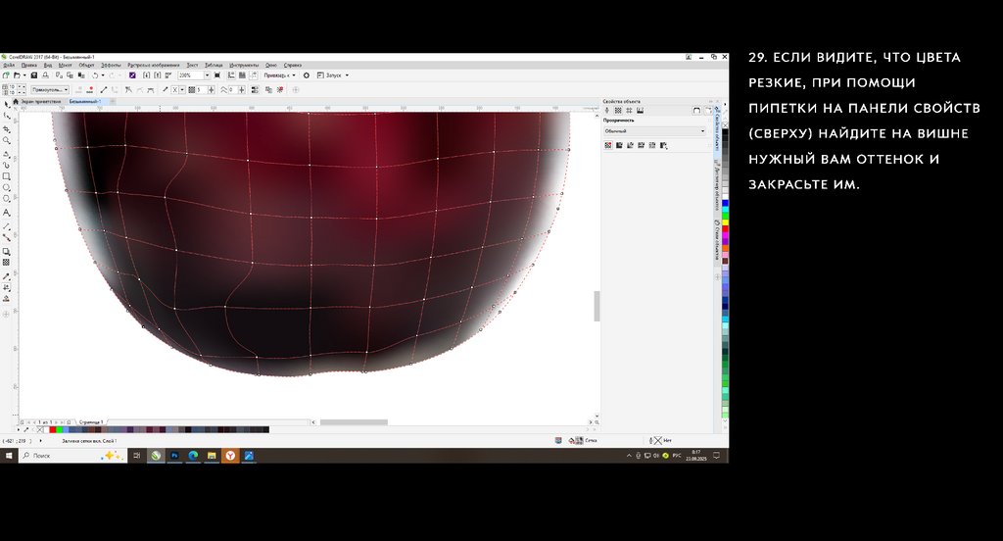Open the welcome screen home tab
Viewport: 1003px width, 541px height.
point(41,101)
